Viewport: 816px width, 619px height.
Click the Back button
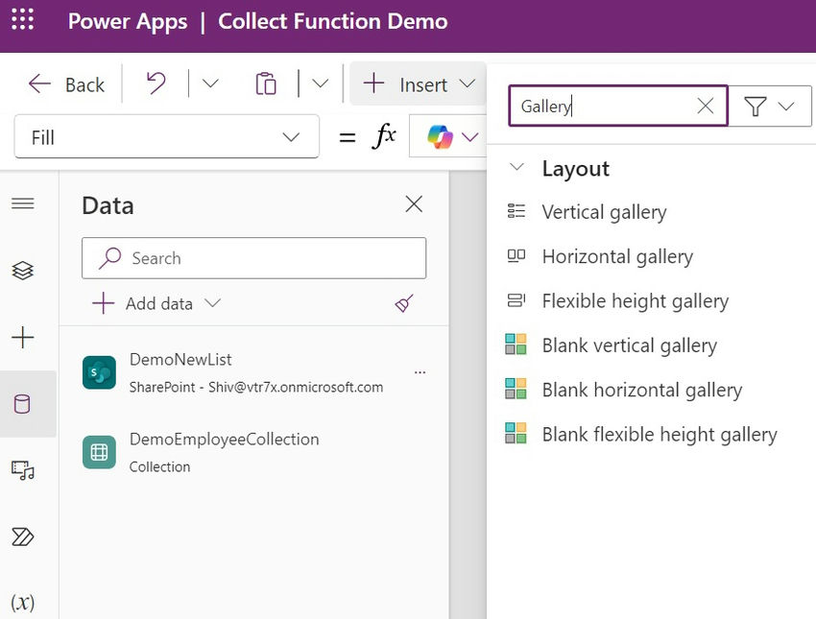[x=65, y=84]
